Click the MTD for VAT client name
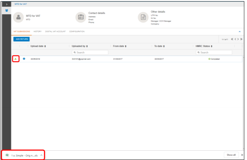The height and width of the screenshot is (160, 247). (x=33, y=16)
